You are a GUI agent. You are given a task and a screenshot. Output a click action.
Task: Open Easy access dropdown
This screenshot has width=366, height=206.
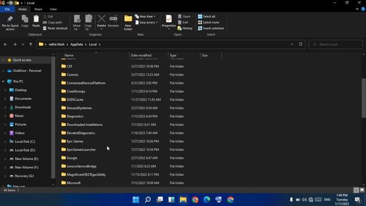tap(146, 22)
